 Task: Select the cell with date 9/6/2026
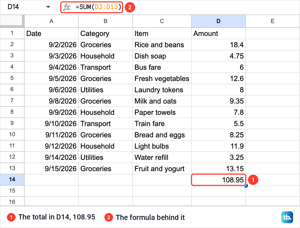click(51, 90)
